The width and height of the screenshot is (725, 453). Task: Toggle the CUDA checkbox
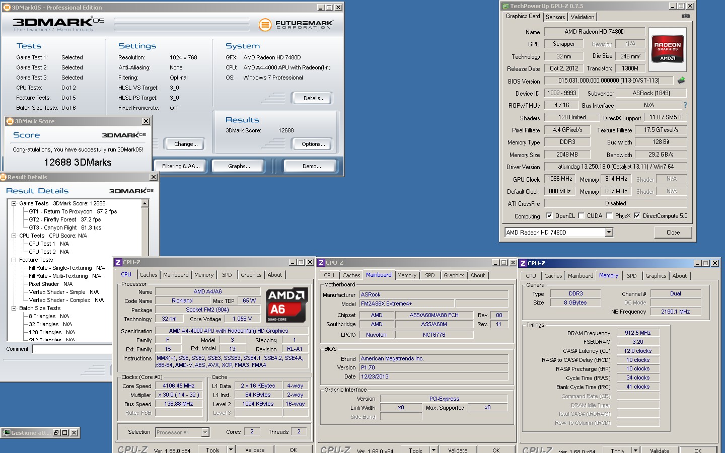click(581, 216)
